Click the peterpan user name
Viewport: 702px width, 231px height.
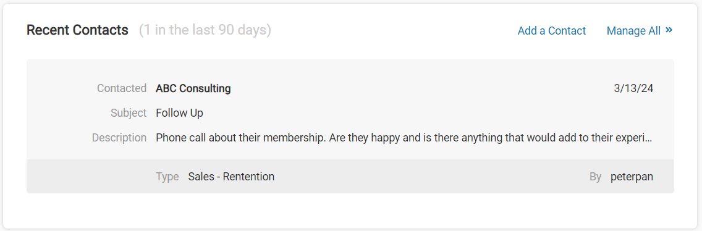coord(632,177)
